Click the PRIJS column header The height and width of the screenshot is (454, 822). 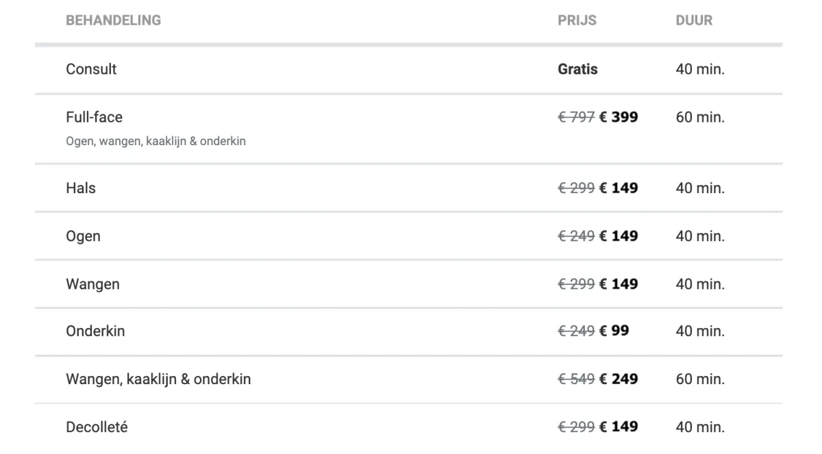tap(577, 21)
